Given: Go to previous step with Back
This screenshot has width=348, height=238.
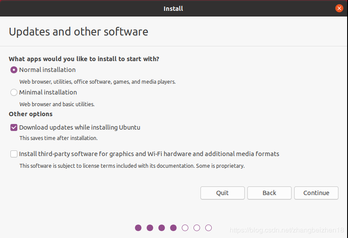Looking at the screenshot, I should coord(269,193).
